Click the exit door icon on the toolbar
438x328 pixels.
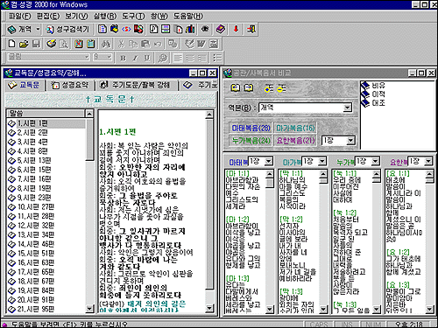251,29
